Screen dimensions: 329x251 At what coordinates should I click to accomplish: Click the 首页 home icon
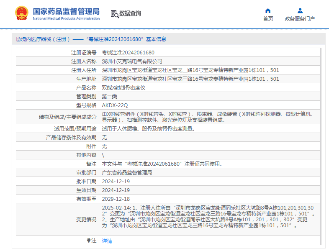point(268,11)
